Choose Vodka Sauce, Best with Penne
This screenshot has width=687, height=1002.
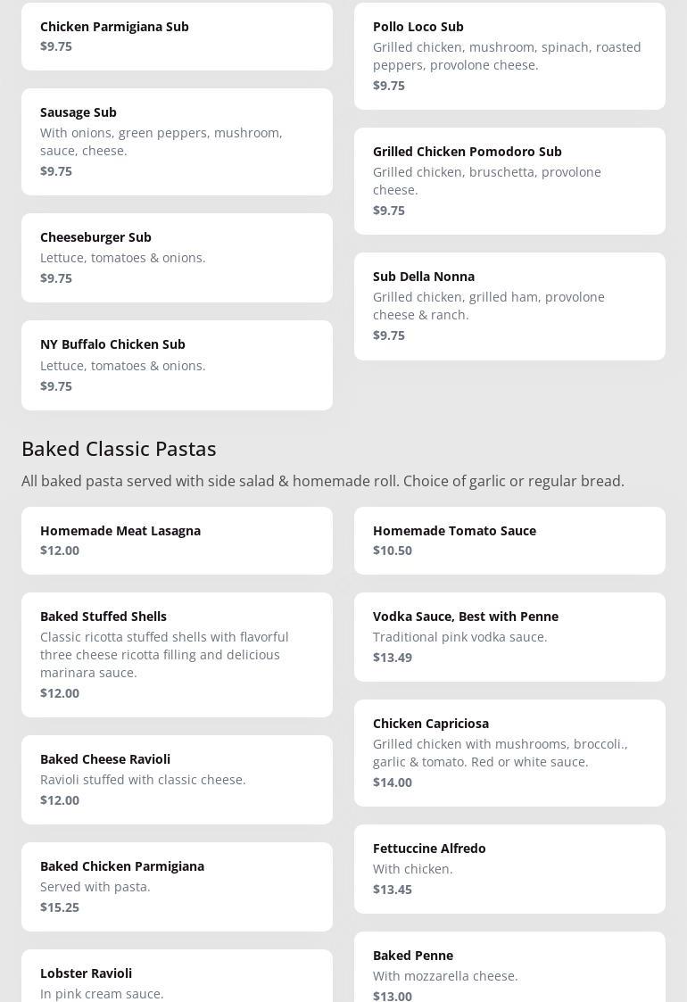tap(509, 636)
